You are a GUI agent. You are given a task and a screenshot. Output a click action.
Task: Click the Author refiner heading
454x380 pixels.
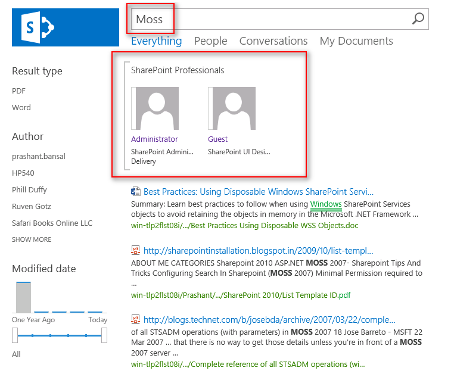pyautogui.click(x=27, y=136)
